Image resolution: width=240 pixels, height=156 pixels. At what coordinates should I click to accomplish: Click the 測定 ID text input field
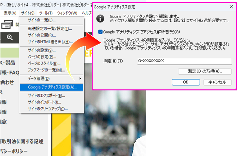pyautogui.click(x=184, y=61)
